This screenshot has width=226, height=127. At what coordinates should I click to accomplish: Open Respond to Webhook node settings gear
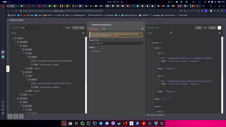(x=142, y=29)
